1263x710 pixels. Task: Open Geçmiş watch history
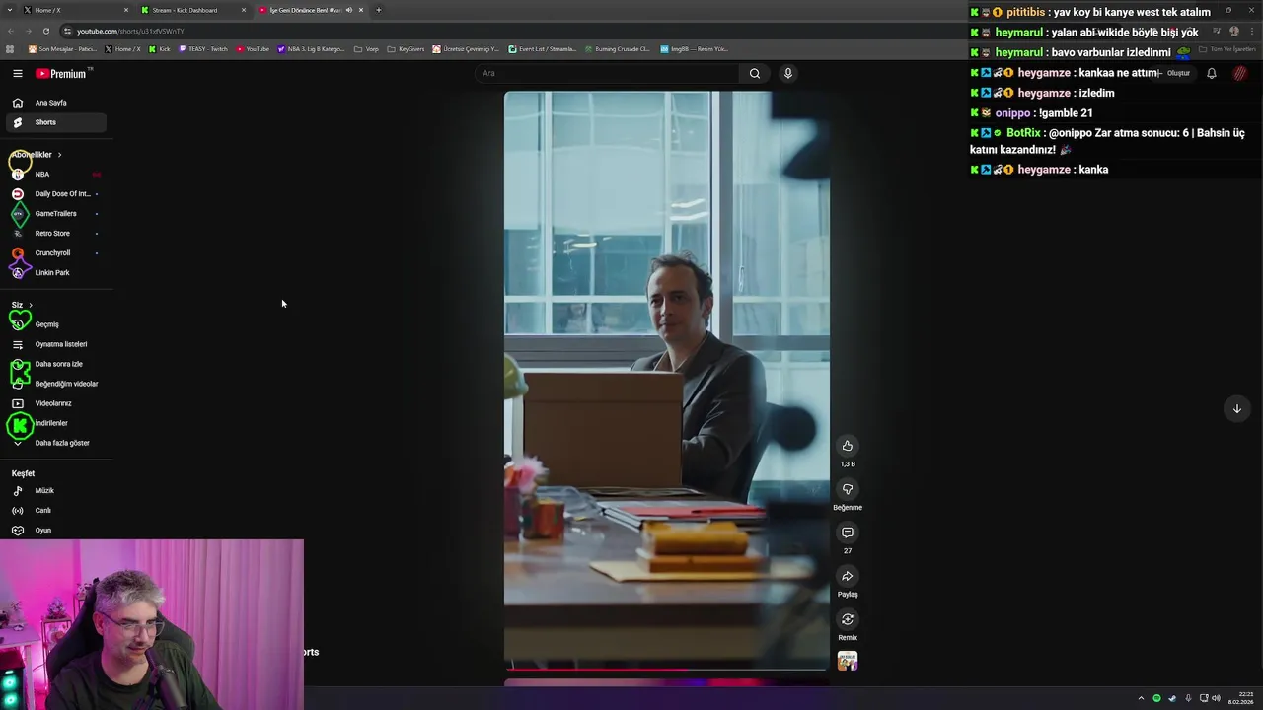click(55, 324)
